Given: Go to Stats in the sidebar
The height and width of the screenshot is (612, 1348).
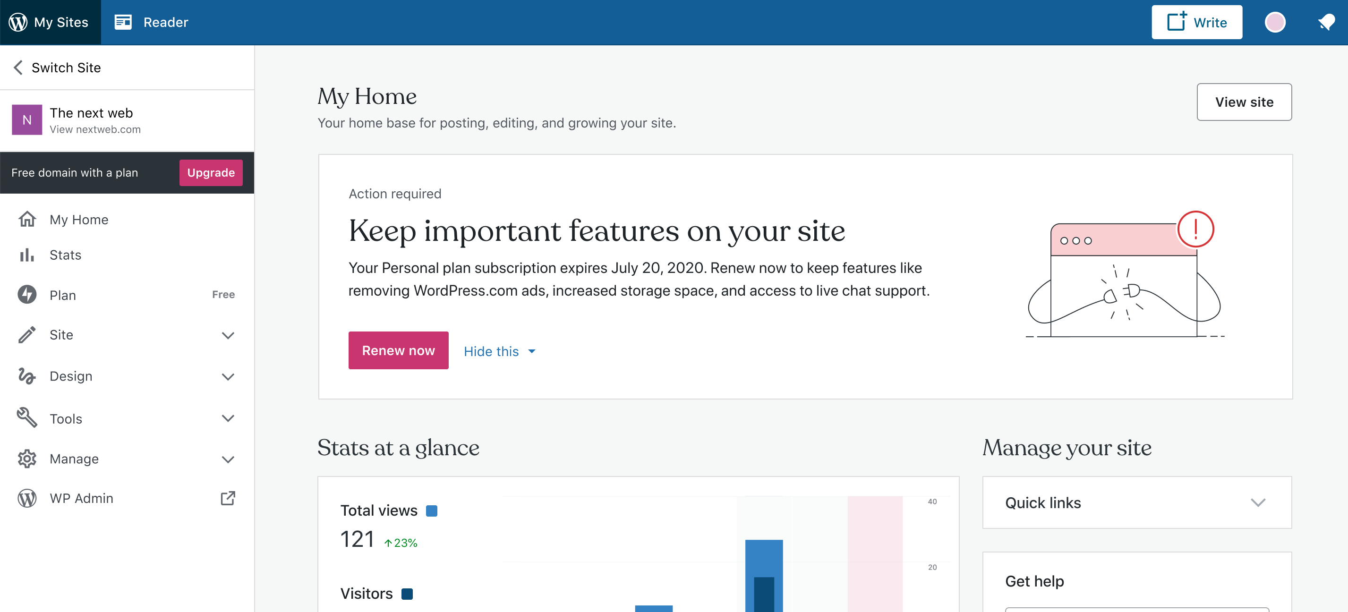Looking at the screenshot, I should tap(127, 255).
